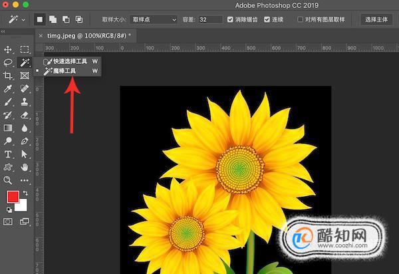The width and height of the screenshot is (399, 274).
Task: Click the 容差 tolerance field
Action: (x=210, y=19)
